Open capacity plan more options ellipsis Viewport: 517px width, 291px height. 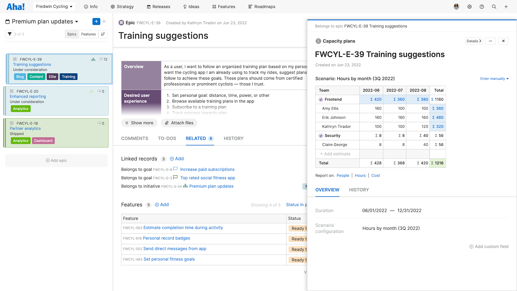490,41
